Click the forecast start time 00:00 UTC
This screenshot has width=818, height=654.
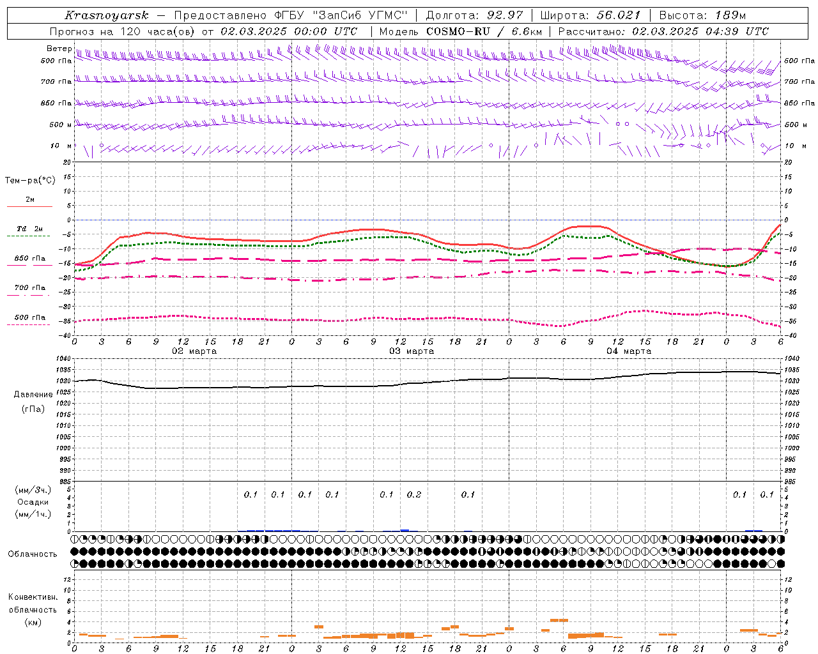(325, 31)
